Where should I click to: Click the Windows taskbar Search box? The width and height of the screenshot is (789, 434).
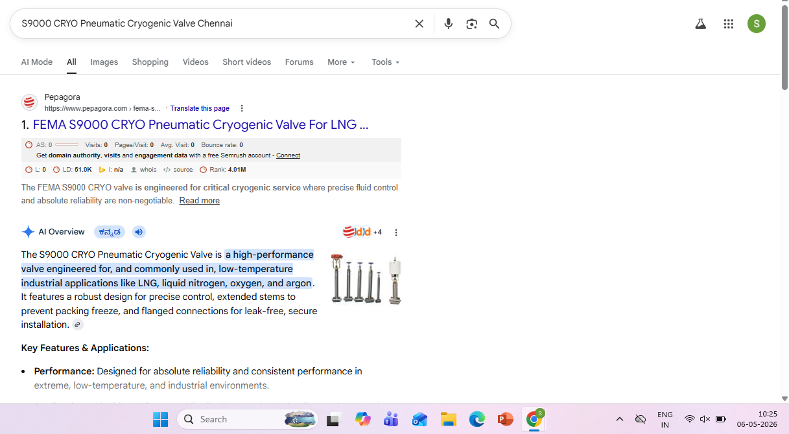point(248,419)
